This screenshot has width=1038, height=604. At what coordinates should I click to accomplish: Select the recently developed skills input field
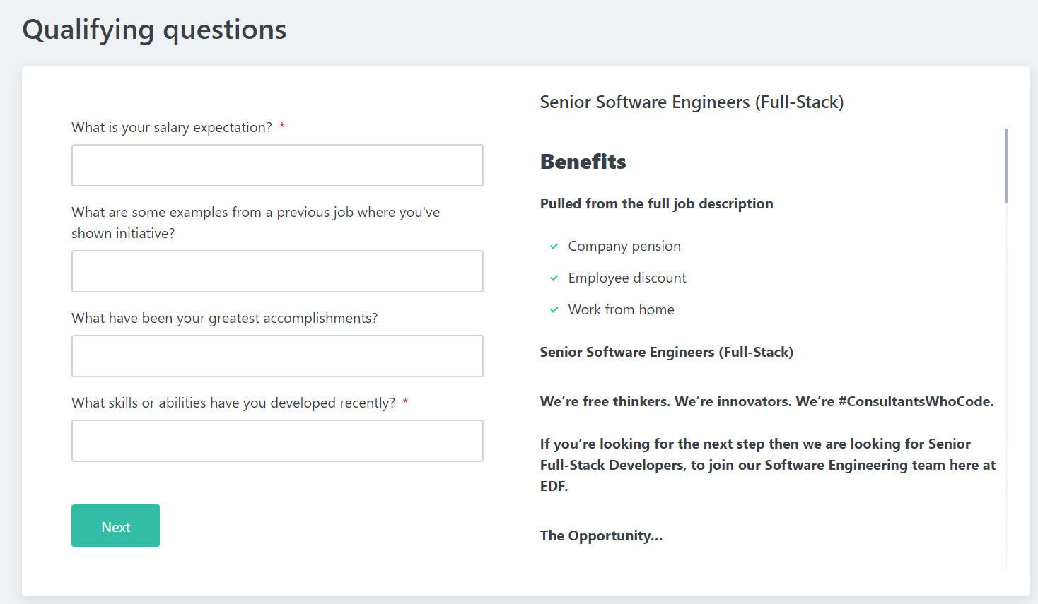coord(277,441)
